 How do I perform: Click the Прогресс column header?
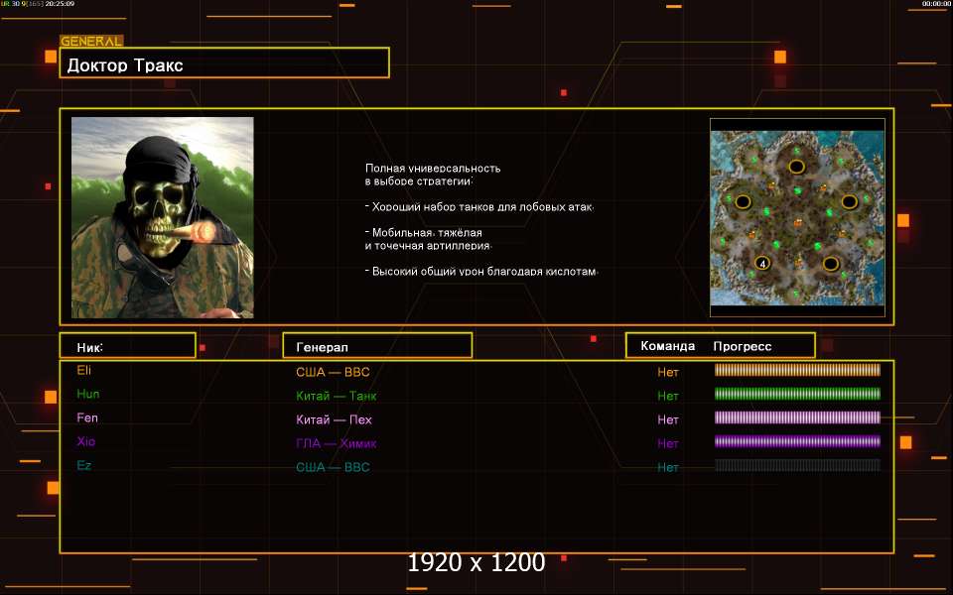click(x=743, y=346)
